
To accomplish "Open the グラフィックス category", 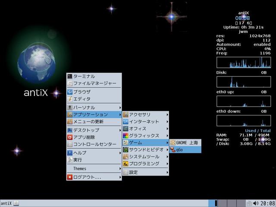I will click(146, 136).
